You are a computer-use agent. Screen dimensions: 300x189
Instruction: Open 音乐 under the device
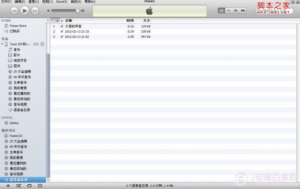click(17, 50)
